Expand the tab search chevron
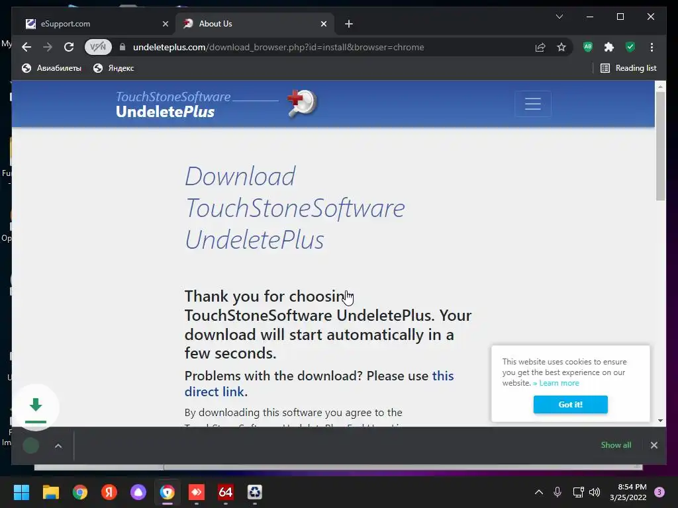 (x=559, y=17)
